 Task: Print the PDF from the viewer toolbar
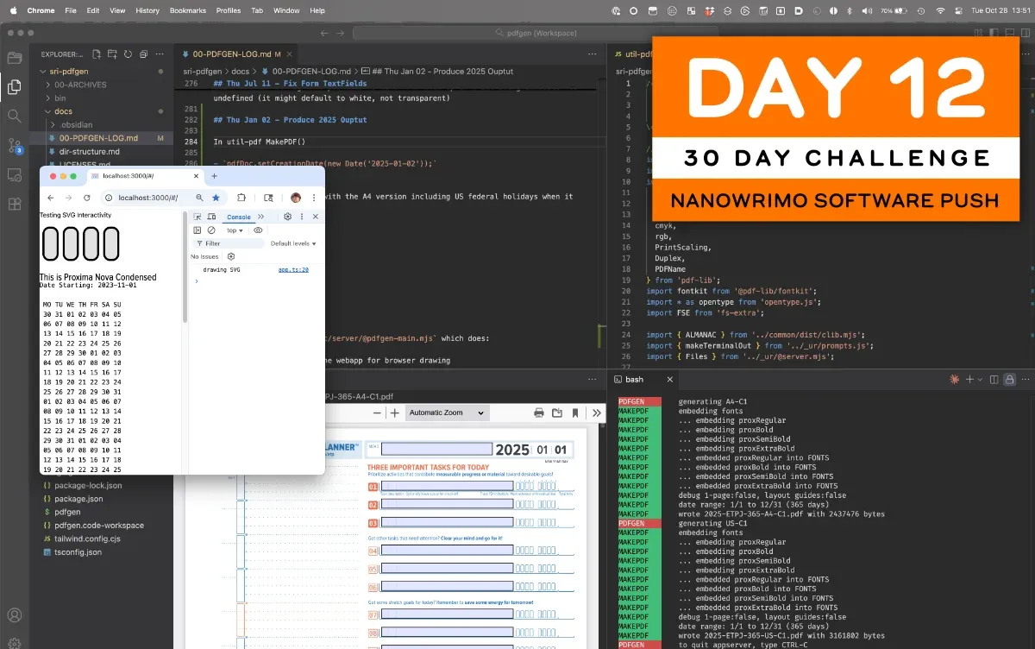tap(537, 414)
